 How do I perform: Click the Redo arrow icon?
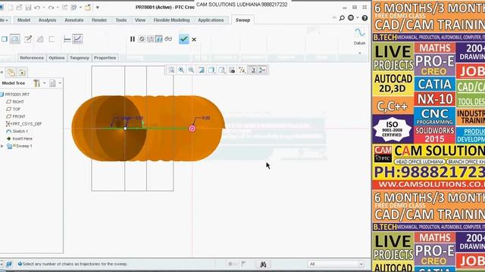(x=51, y=8)
